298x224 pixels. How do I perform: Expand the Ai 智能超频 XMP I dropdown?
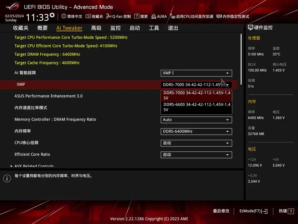(x=196, y=73)
